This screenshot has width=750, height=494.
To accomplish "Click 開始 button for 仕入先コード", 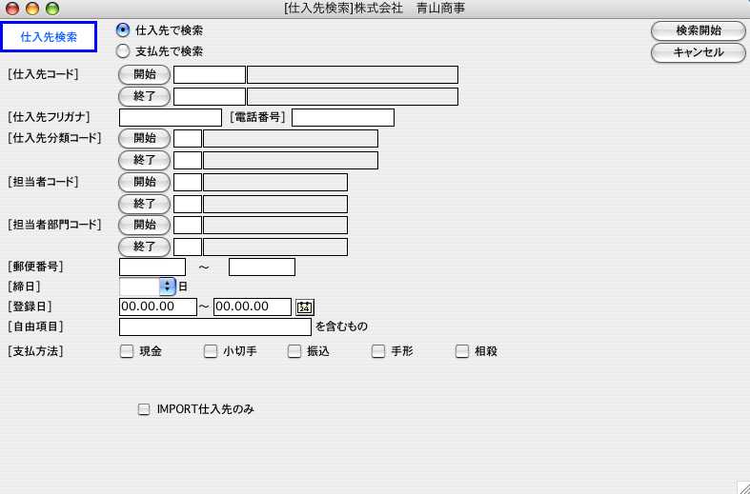I will [144, 74].
